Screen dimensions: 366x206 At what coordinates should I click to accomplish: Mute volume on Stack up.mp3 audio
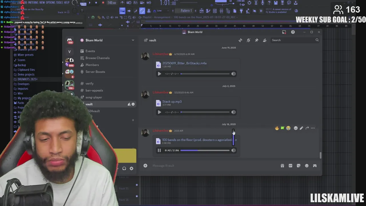point(234,112)
